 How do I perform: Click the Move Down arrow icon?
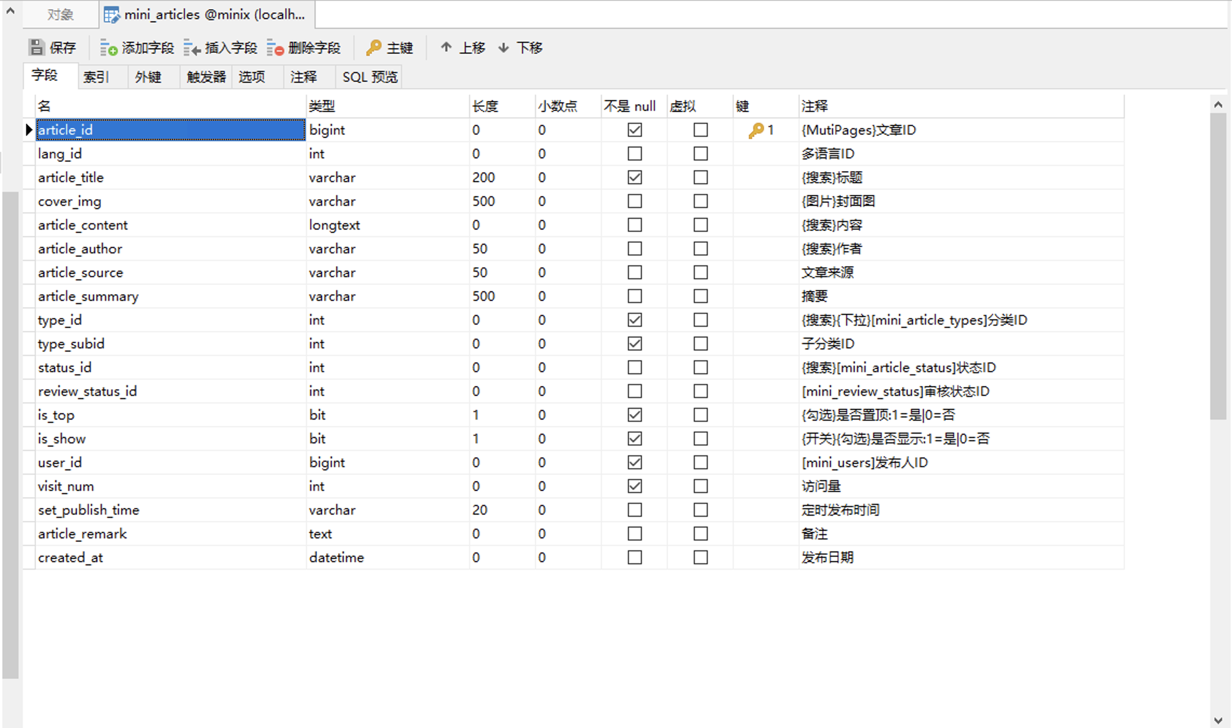coord(504,48)
